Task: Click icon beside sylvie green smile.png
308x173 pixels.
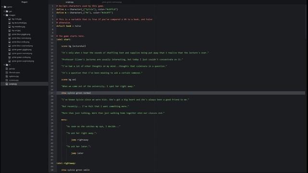Action: point(10,57)
